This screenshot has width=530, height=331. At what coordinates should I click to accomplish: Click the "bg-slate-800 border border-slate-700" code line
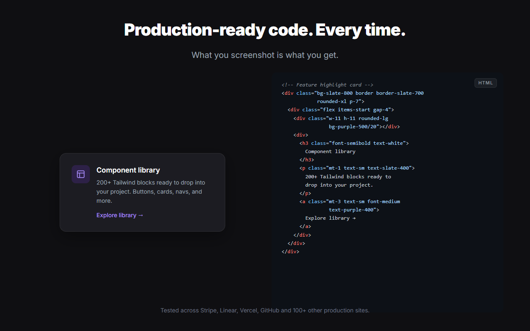(353, 93)
